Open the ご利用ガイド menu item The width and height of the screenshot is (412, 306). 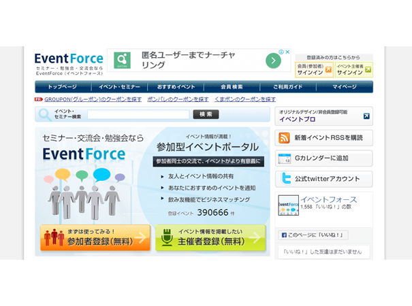(x=288, y=87)
